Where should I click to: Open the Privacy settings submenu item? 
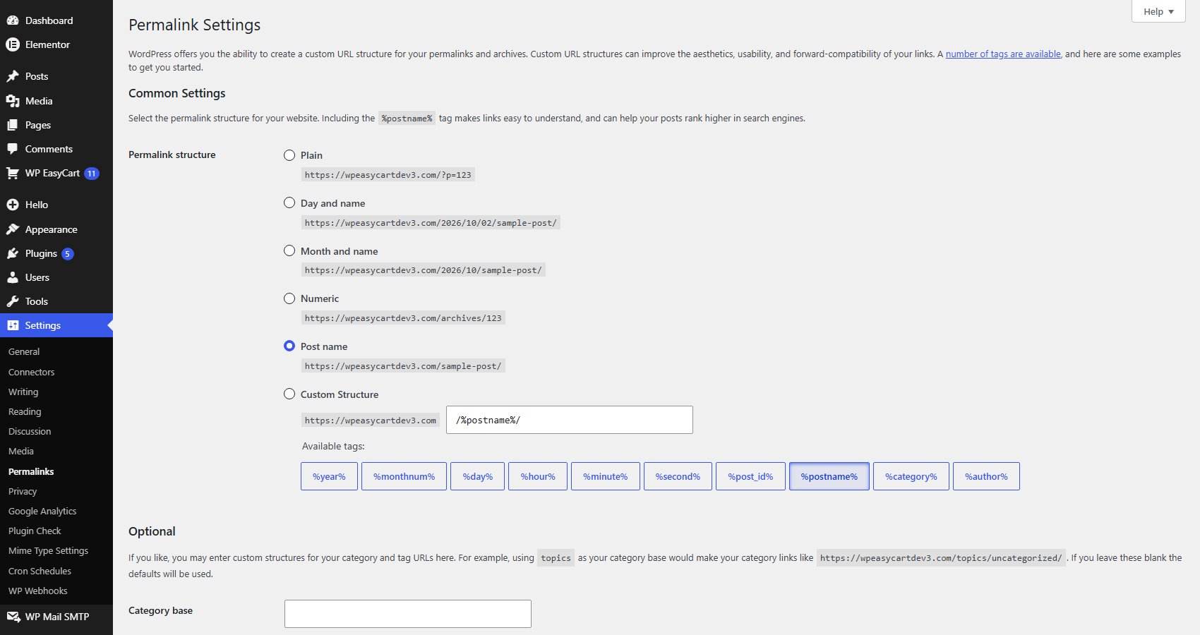pos(23,491)
